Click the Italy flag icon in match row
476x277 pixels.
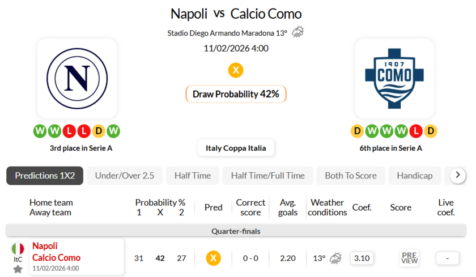point(18,249)
